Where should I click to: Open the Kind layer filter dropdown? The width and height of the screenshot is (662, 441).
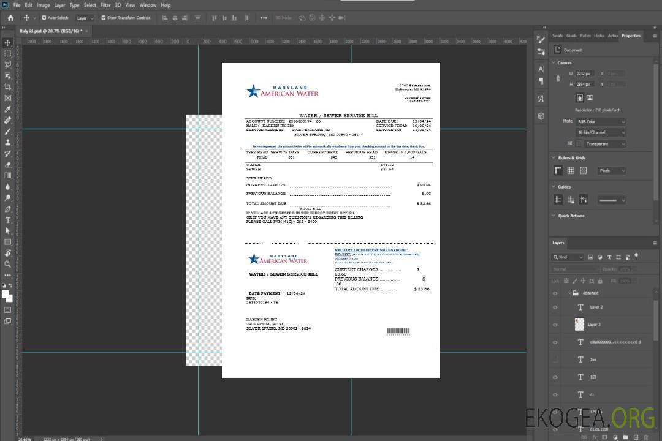(568, 257)
